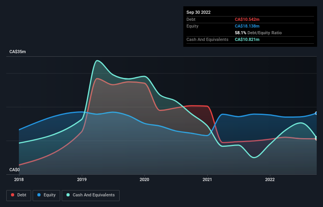Click the Cash And Equivalents endpoint marker
This screenshot has height=207, width=323.
[x=316, y=138]
